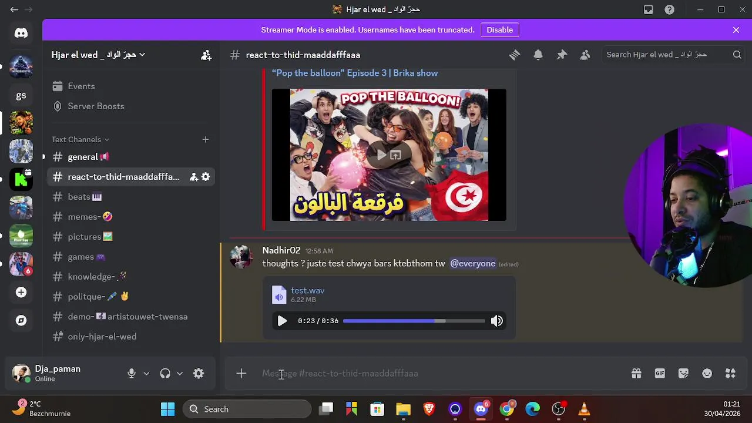Show pinned messages icon

(562, 55)
